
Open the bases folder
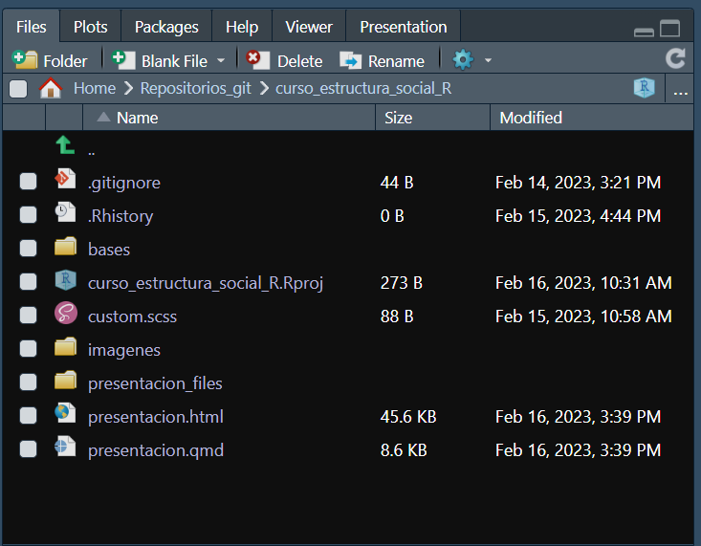coord(108,249)
